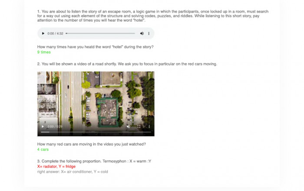Screen dimensions: 304x191
Task: Click the gray 'right answer: X= air conditioner' text
Action: pyautogui.click(x=73, y=172)
